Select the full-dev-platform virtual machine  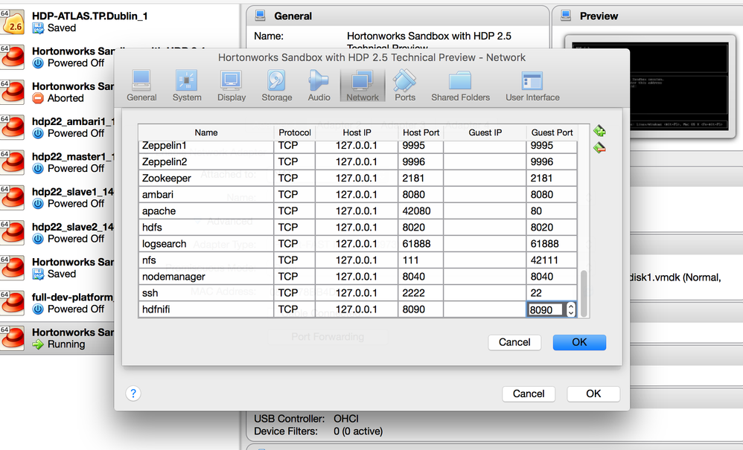coord(57,303)
